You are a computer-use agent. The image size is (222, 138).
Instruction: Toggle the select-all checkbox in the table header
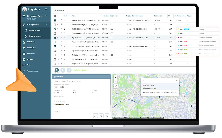tap(55, 16)
